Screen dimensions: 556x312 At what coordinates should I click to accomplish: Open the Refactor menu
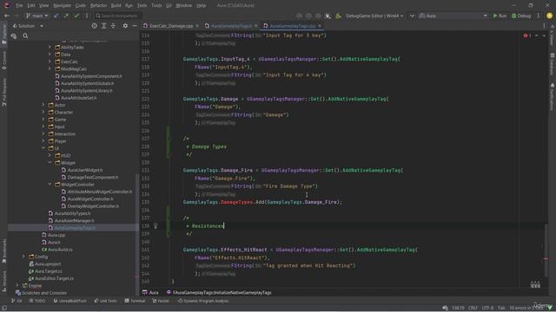tap(98, 5)
